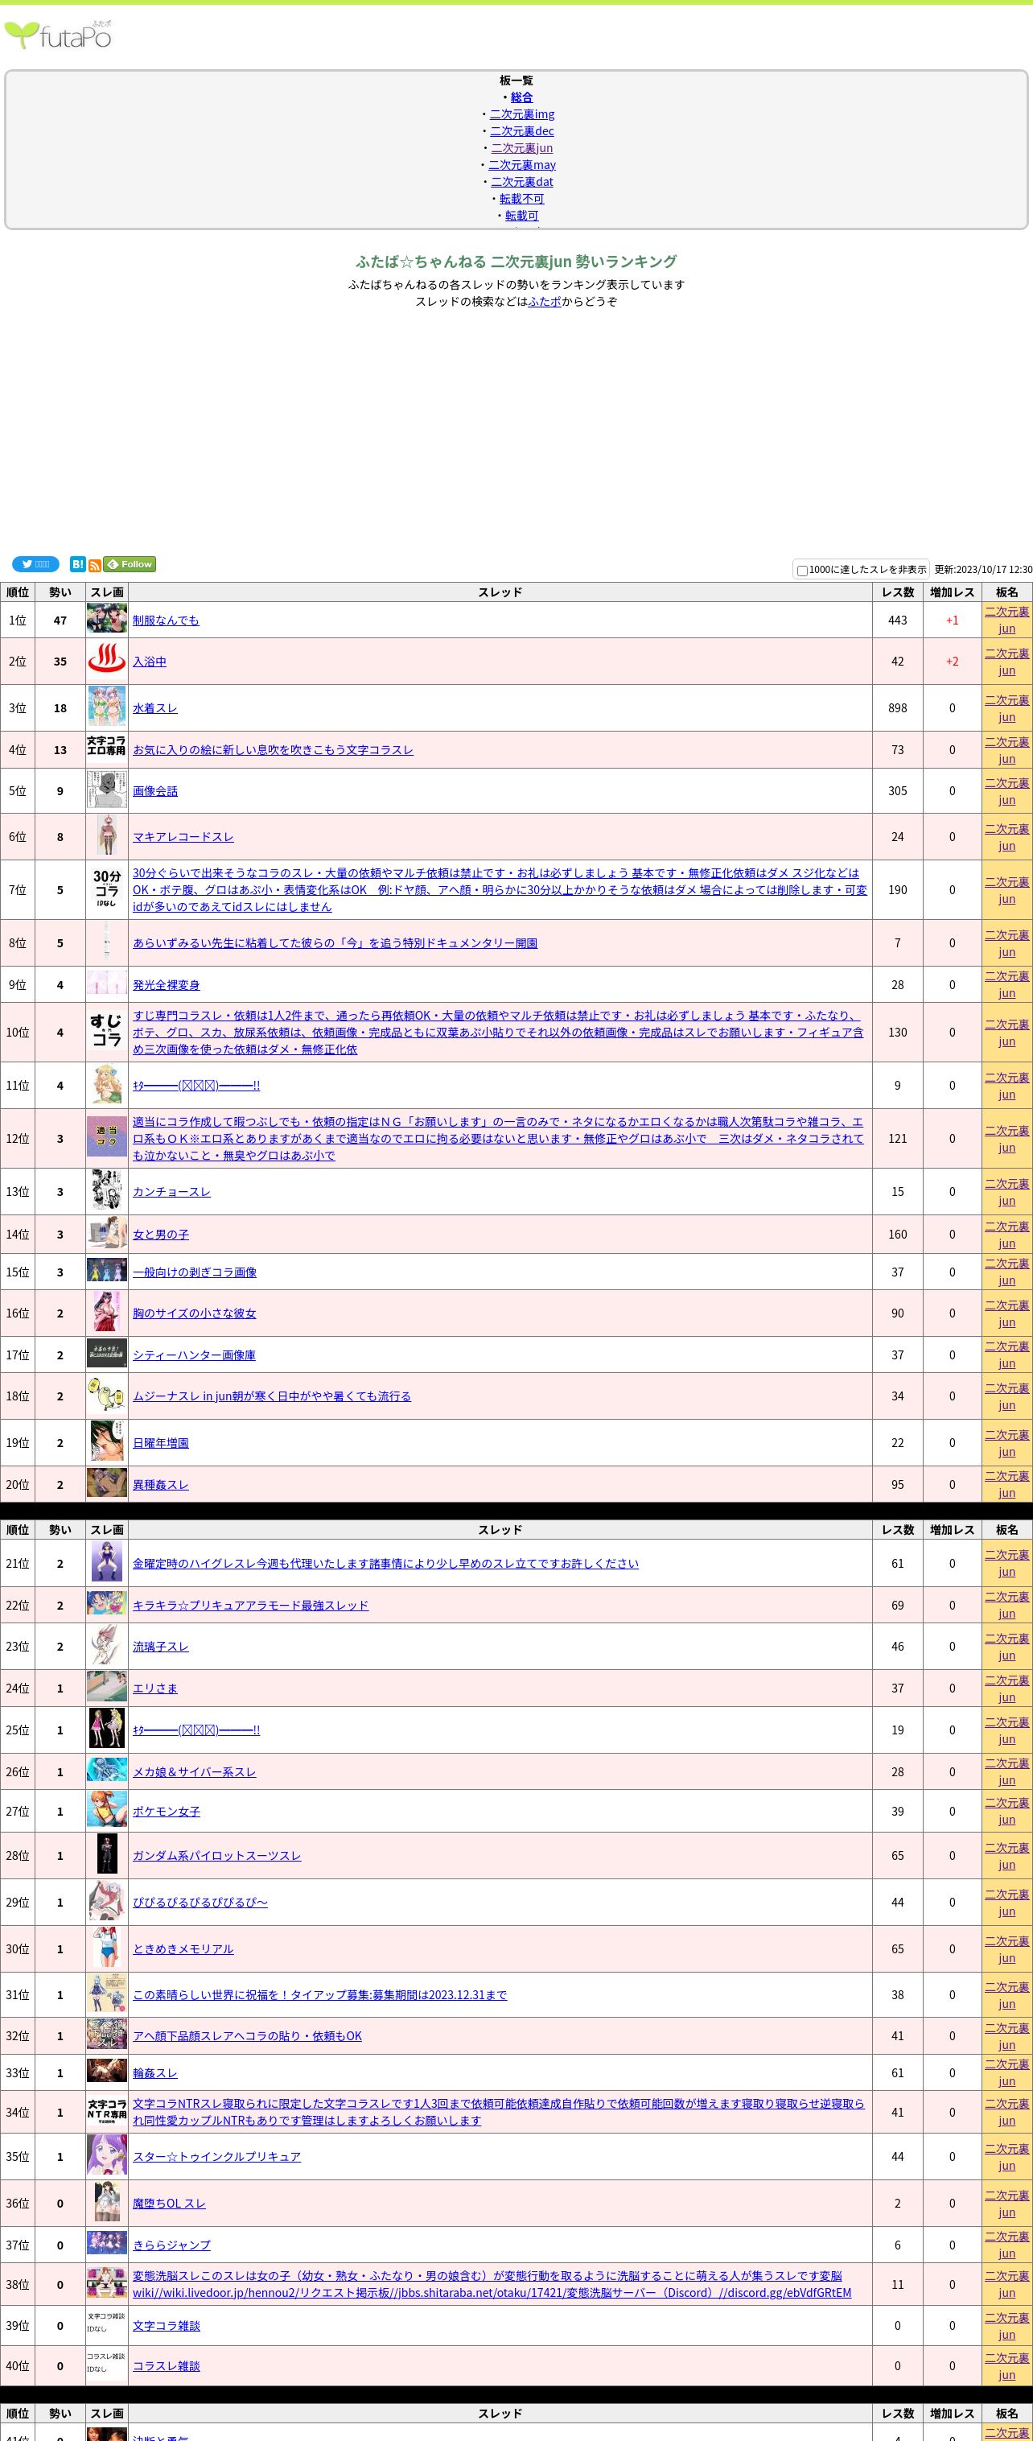Open the 文字コラ雑談 thread

point(166,2325)
